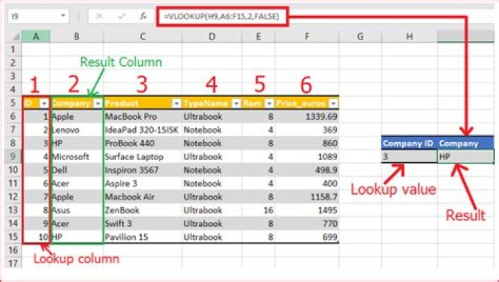Open the Company column filter dropdown
499x282 pixels.
point(98,103)
